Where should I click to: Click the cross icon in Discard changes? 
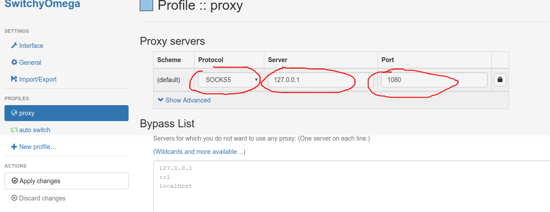click(14, 198)
